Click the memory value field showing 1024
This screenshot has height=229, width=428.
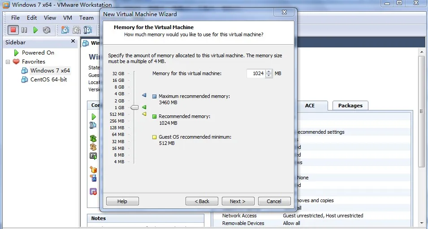click(256, 73)
